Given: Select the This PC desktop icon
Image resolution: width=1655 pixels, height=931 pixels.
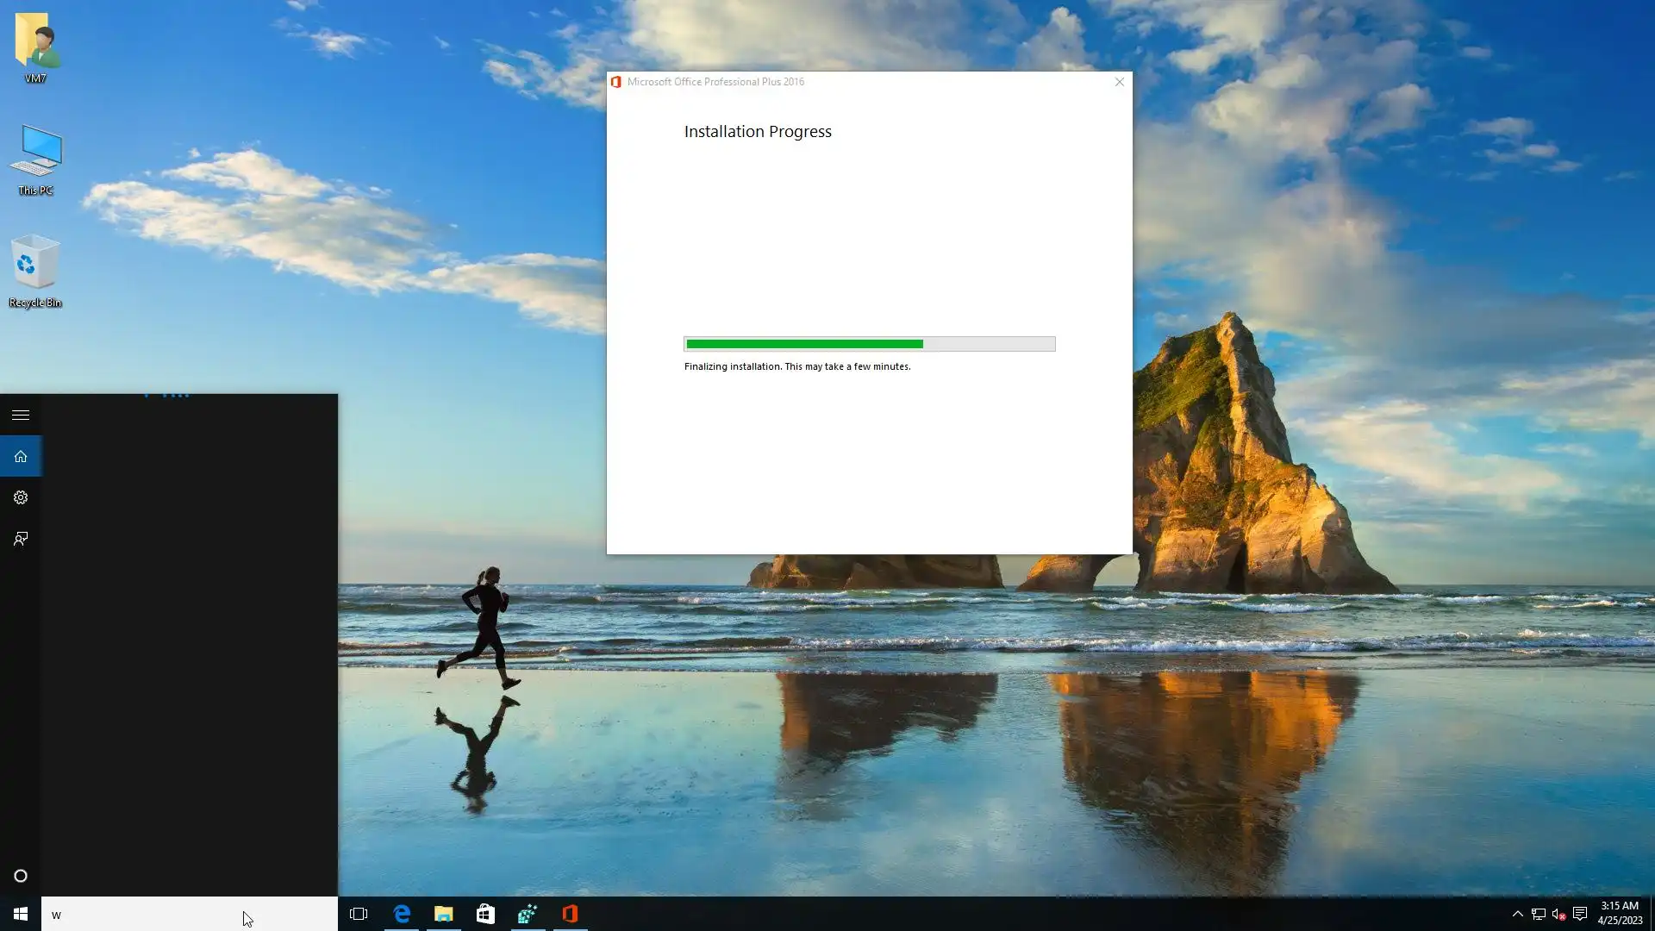Looking at the screenshot, I should tap(35, 153).
